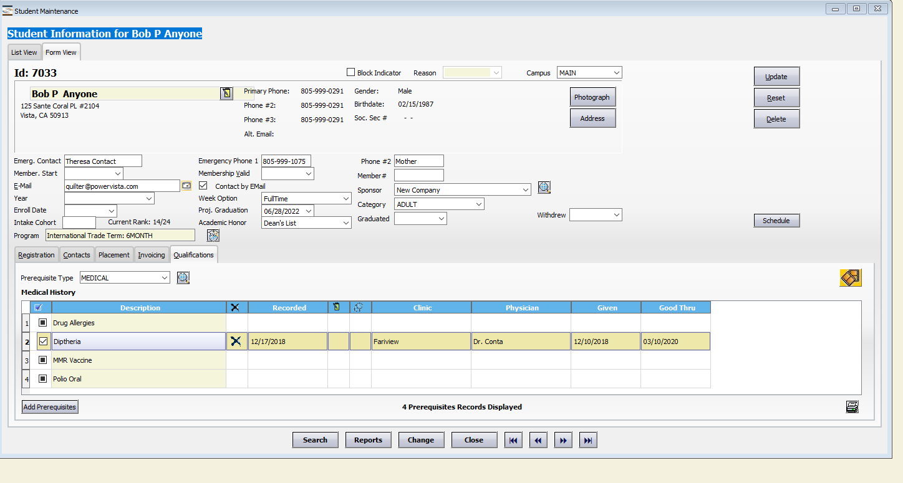Click the yellow film strip icon
903x483 pixels.
(x=851, y=278)
